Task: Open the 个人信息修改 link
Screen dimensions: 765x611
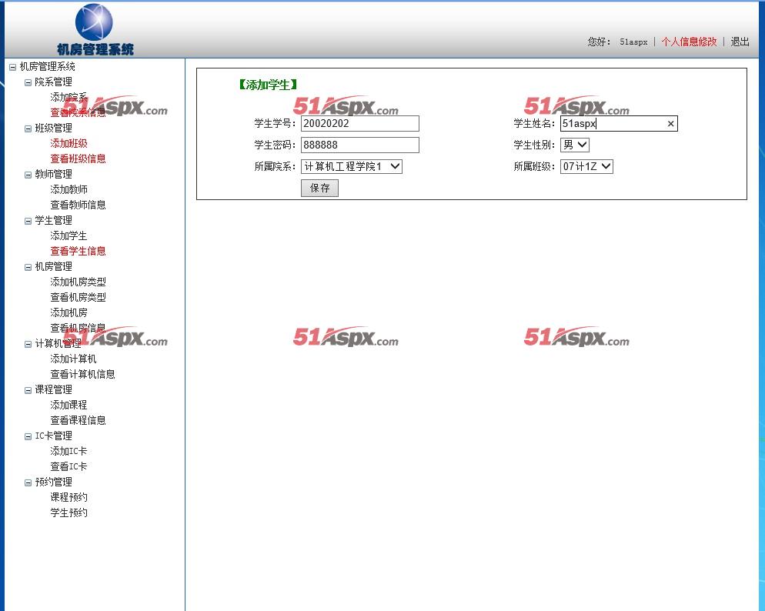Action: [689, 42]
